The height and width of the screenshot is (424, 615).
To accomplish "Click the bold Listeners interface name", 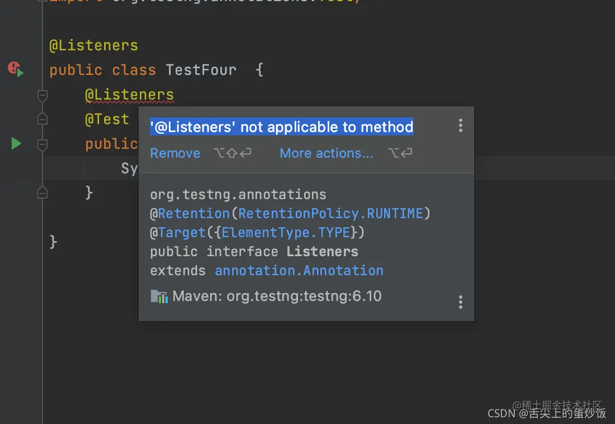I will (322, 252).
